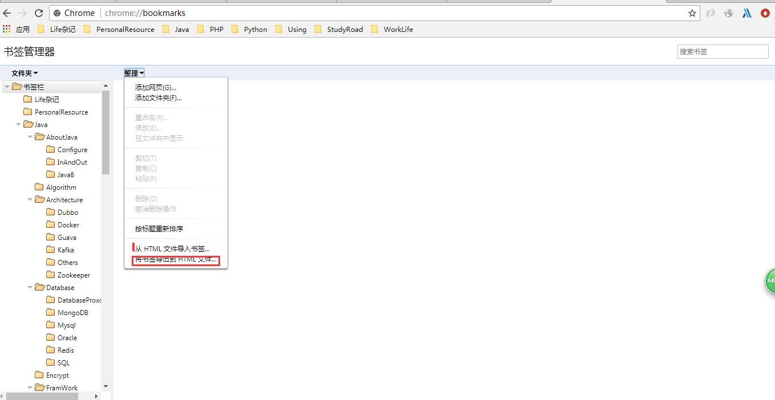Select Kafka folder in the tree
Viewport: 775px width, 400px height.
60,250
